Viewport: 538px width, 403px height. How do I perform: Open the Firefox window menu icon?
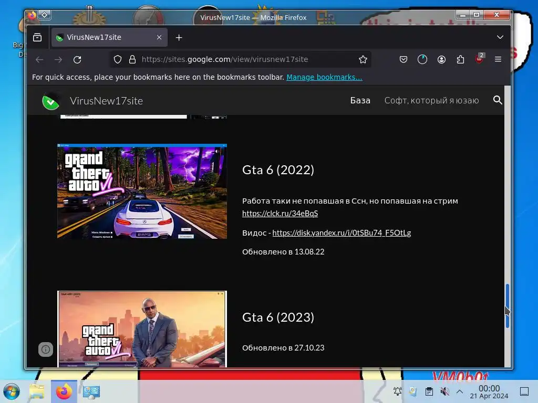32,15
